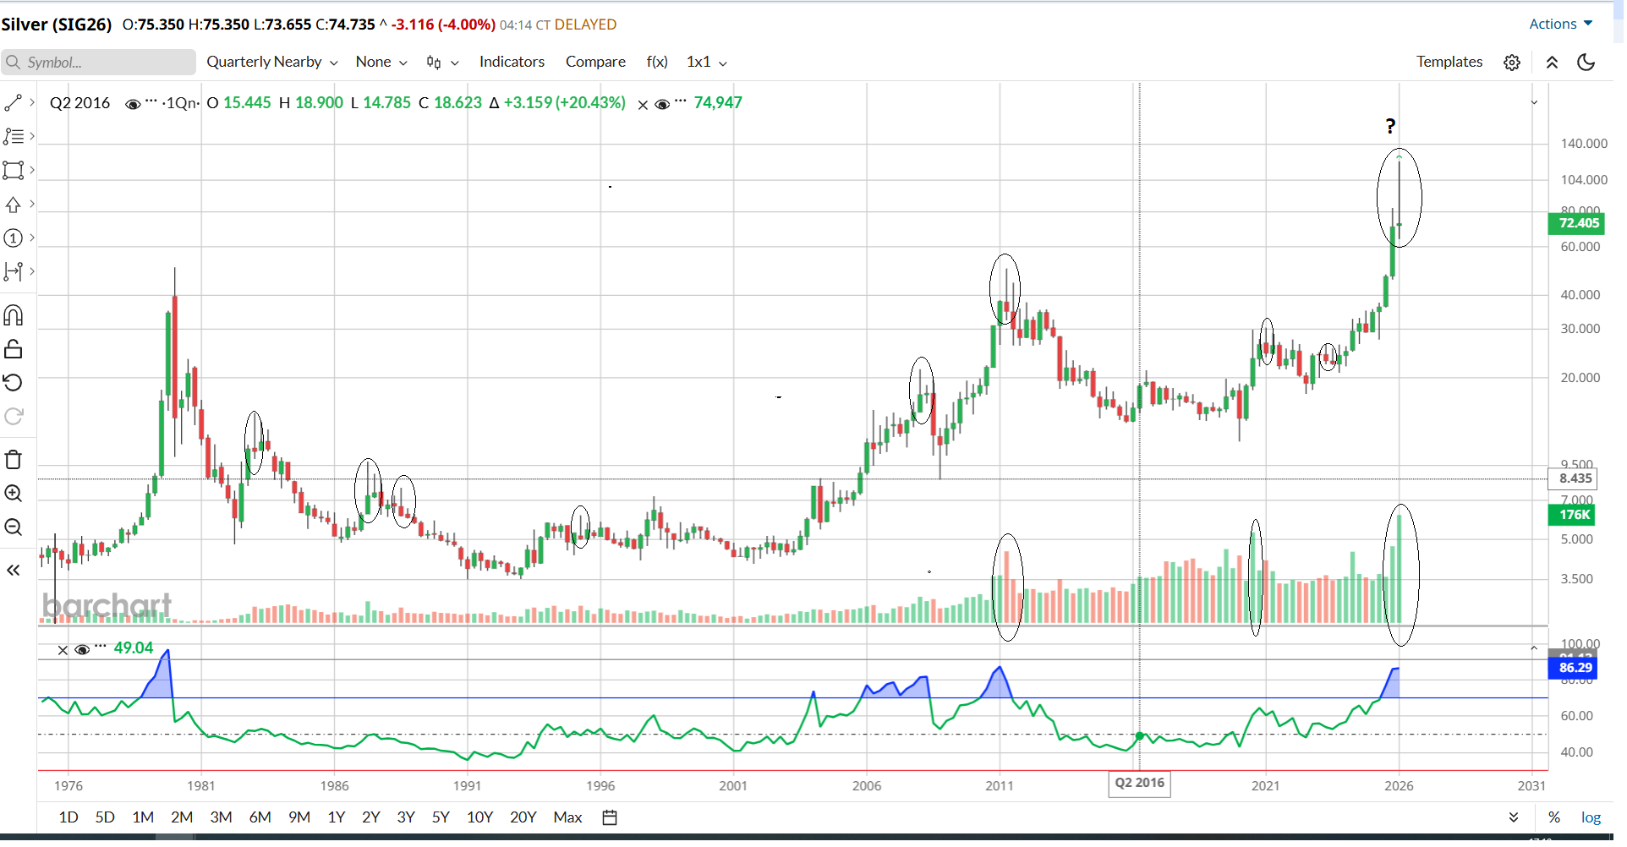Enable the magnet snap tool
This screenshot has width=1627, height=847.
tap(14, 316)
